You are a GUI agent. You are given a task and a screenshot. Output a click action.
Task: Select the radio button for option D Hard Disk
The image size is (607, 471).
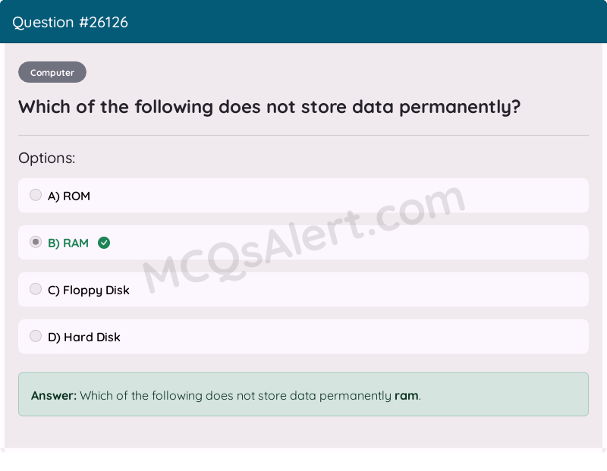tap(36, 336)
